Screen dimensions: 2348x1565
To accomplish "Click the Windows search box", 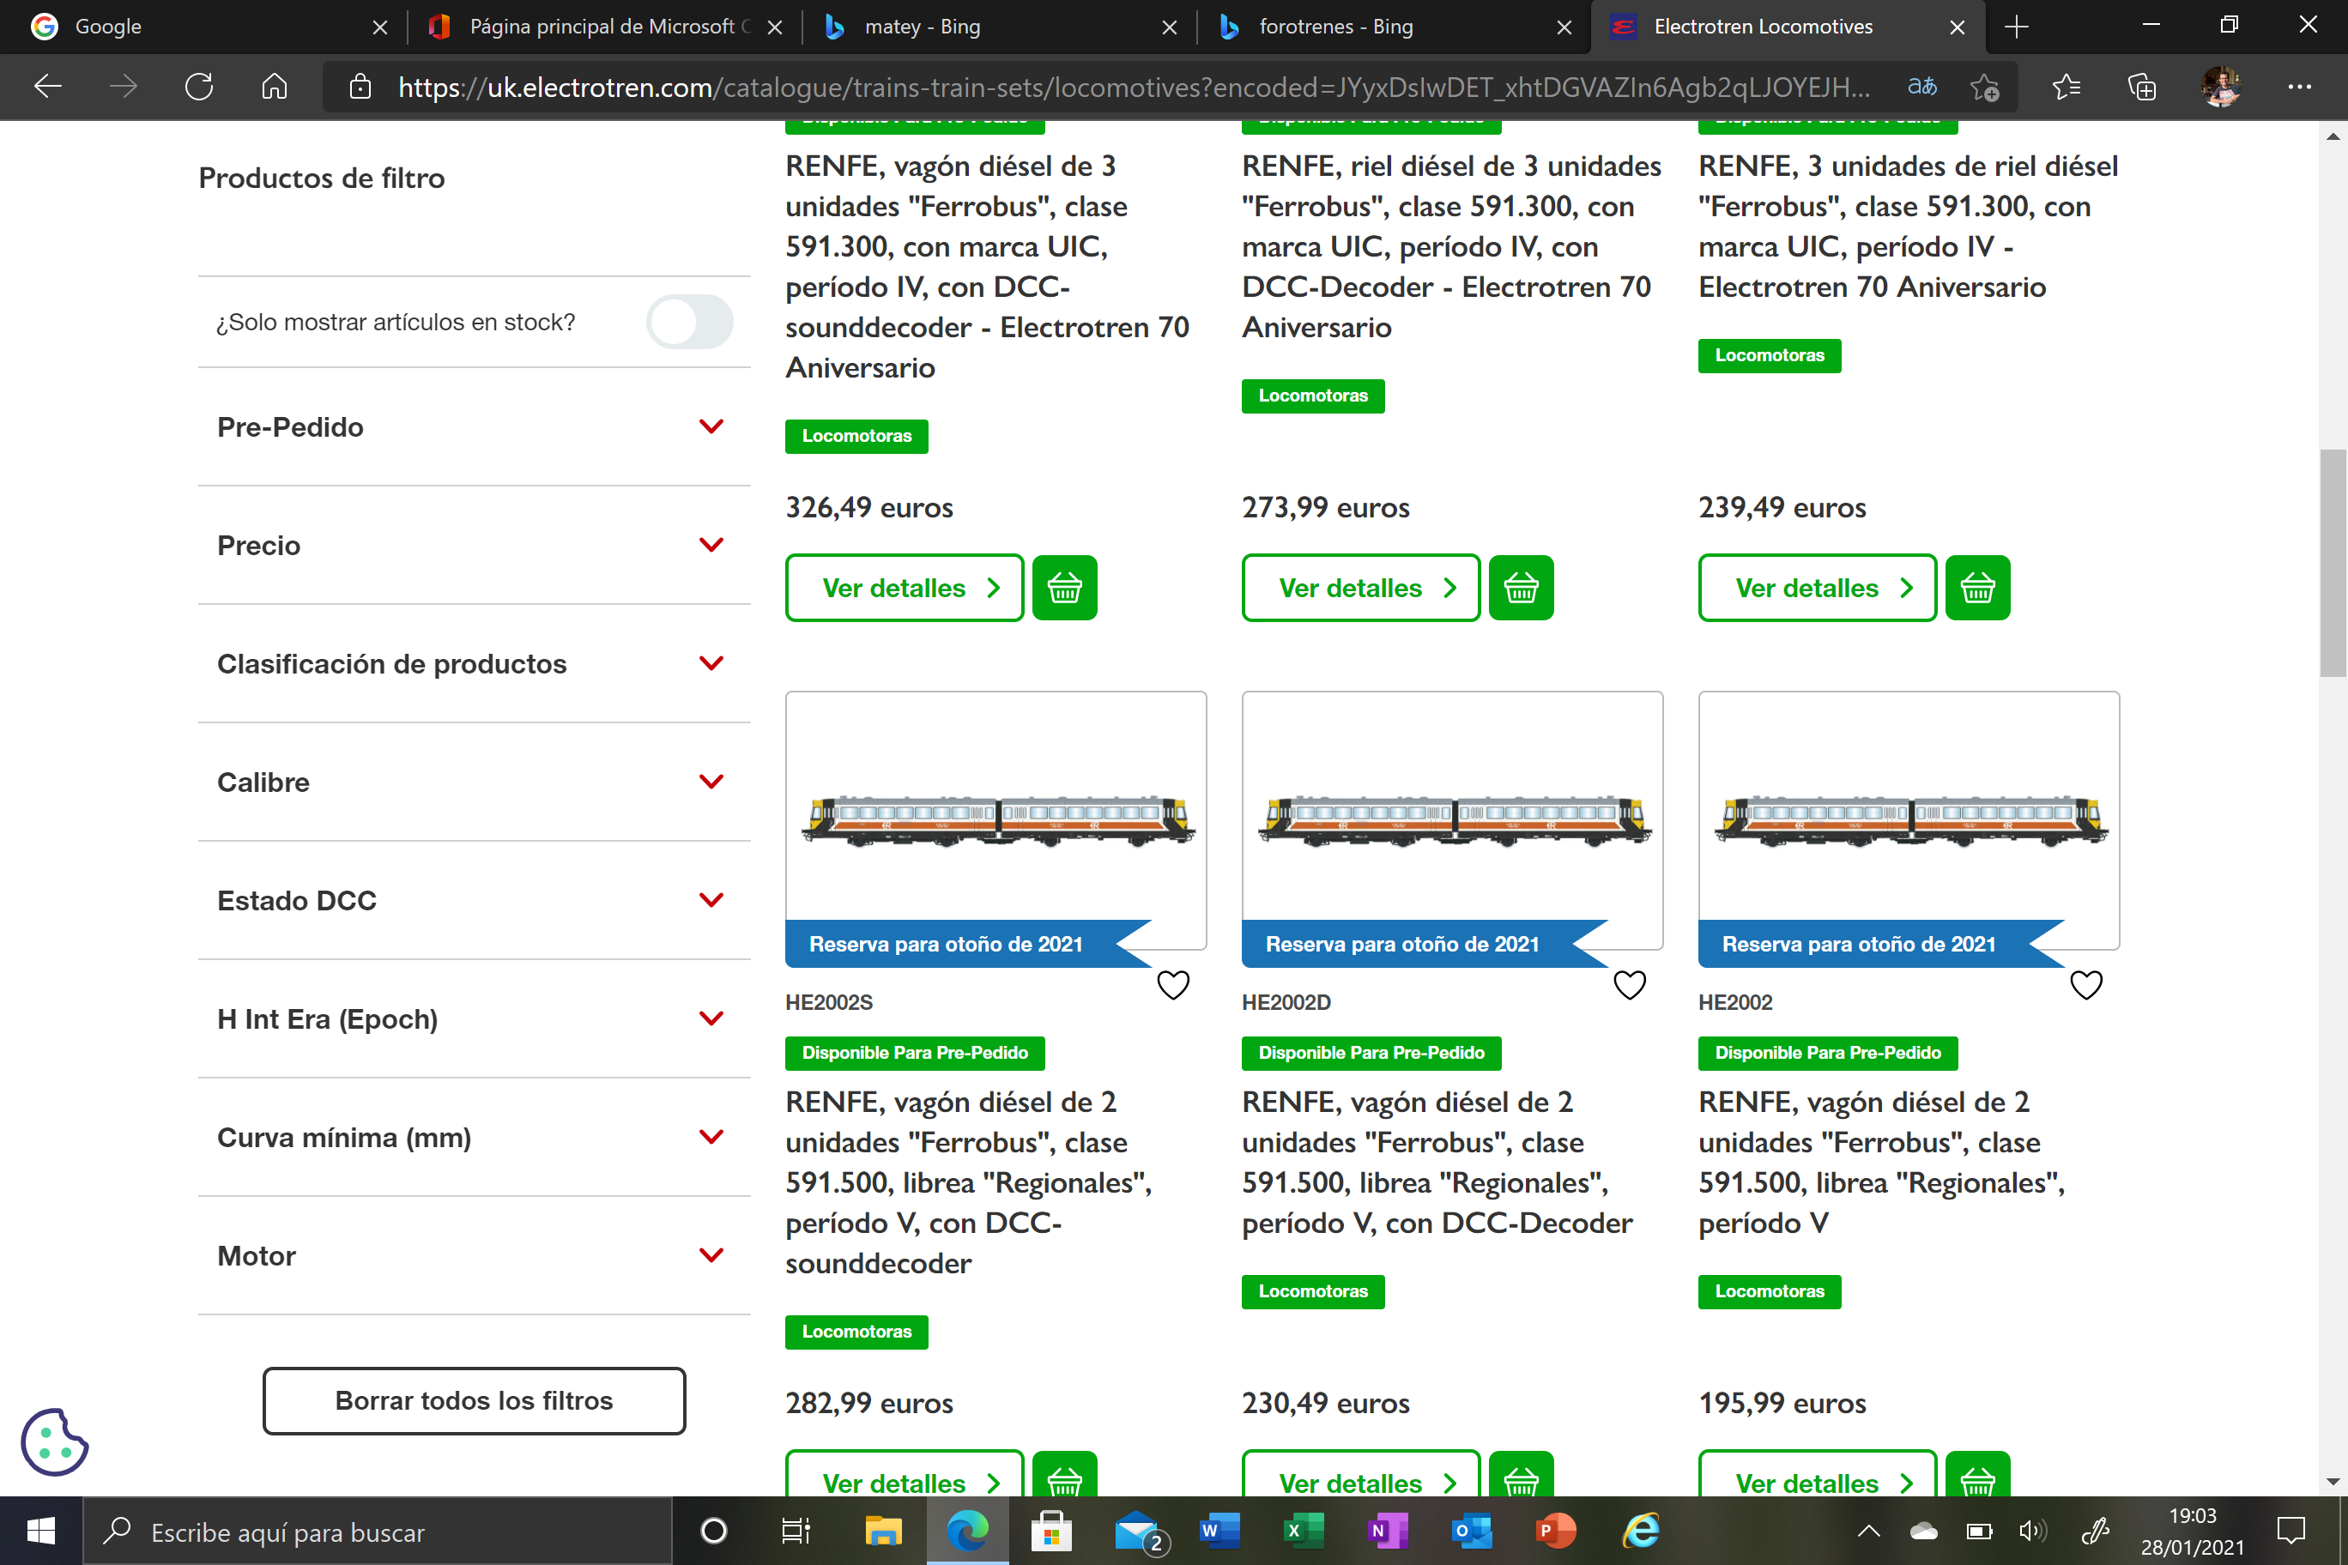I will 378,1530.
